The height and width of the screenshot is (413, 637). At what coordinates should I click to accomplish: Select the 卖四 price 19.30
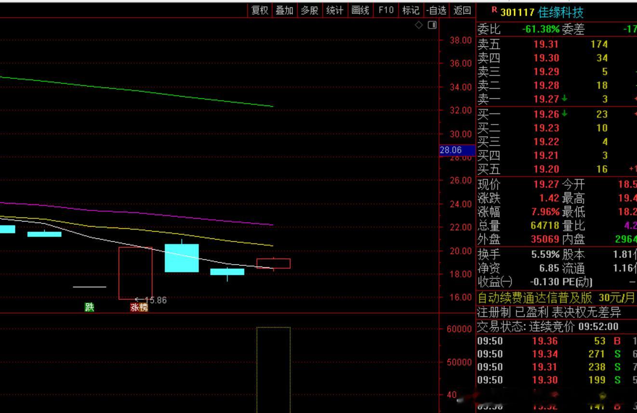point(546,58)
